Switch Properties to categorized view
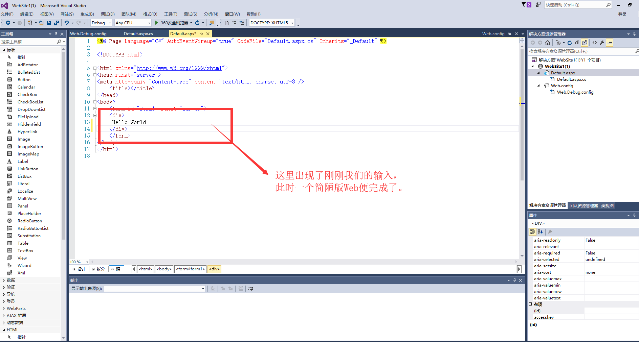The height and width of the screenshot is (342, 639). coord(532,232)
